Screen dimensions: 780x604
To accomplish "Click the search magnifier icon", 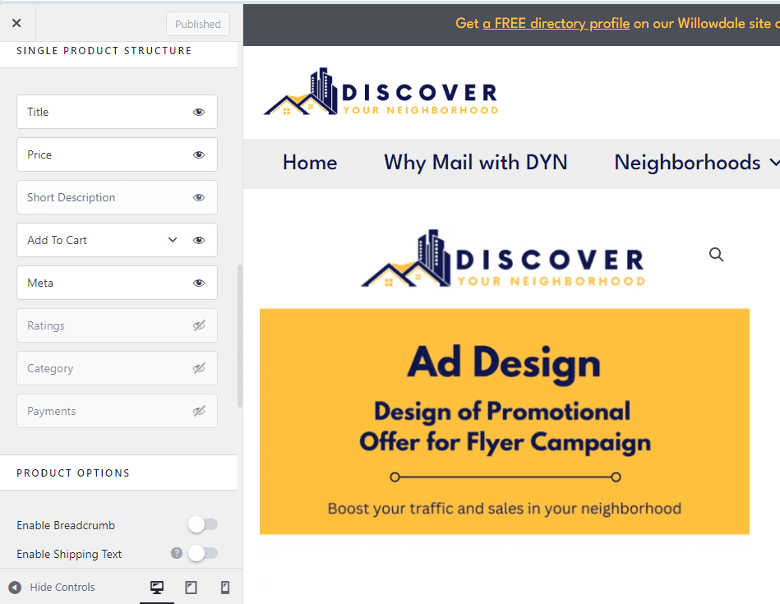I will coord(716,255).
